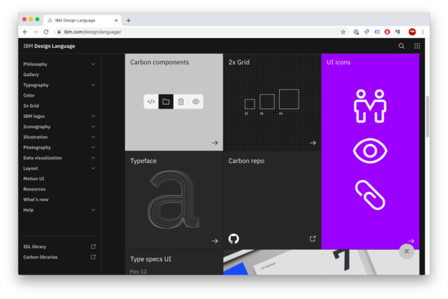The height and width of the screenshot is (299, 448).
Task: Expand the Philosophy menu chevron
Action: [x=93, y=64]
